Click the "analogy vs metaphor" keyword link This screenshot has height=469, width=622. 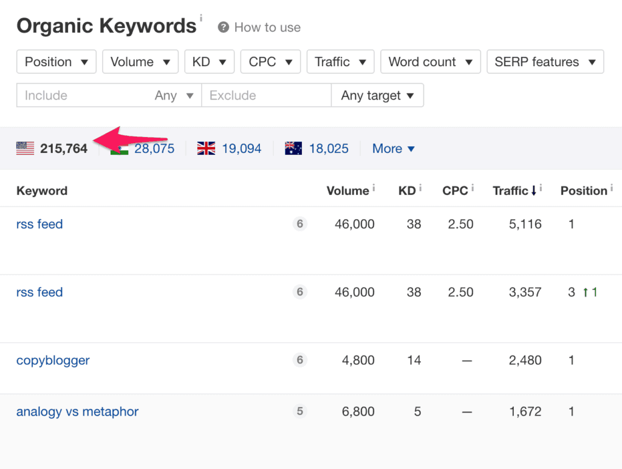pos(77,411)
